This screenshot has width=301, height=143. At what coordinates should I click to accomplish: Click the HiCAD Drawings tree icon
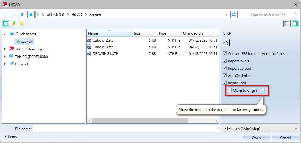click(12, 49)
